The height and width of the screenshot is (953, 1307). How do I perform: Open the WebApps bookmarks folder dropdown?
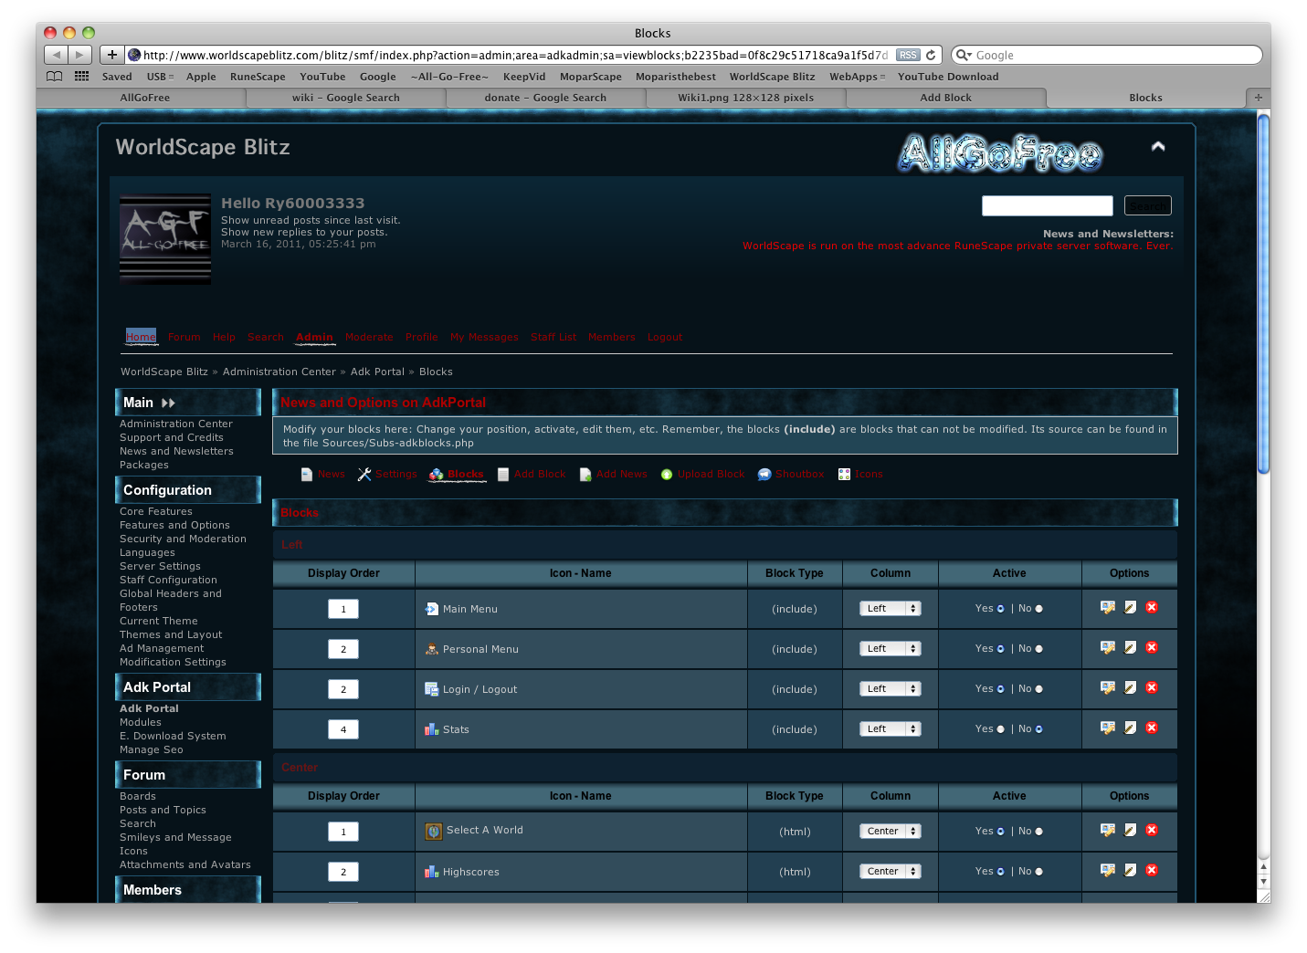(x=857, y=77)
